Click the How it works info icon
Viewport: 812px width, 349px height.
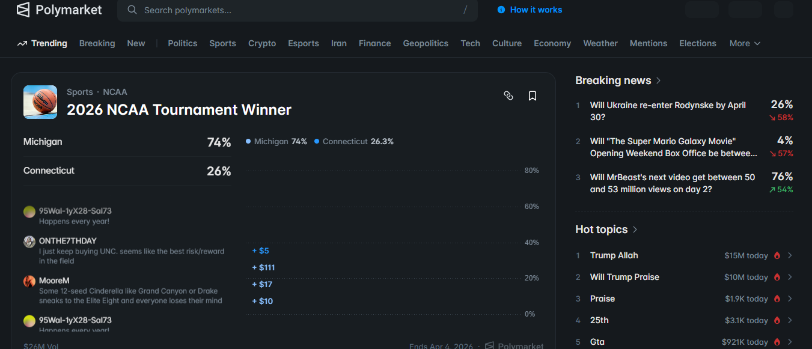501,10
